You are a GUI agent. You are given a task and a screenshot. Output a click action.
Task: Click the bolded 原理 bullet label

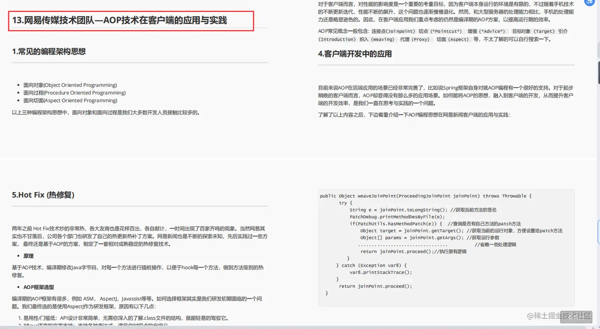click(x=28, y=256)
